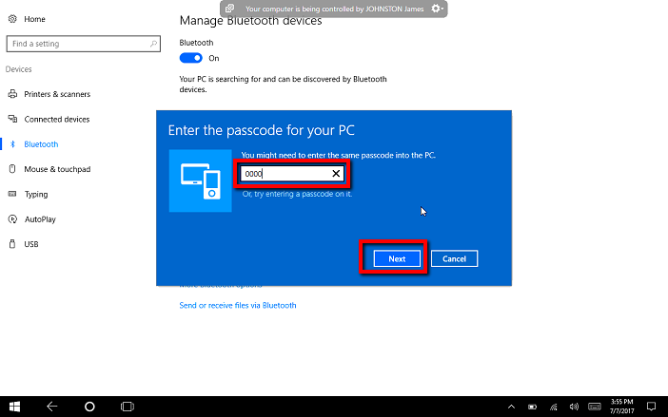Expand hidden system tray icons
Screen dimensions: 668x417
click(x=511, y=406)
